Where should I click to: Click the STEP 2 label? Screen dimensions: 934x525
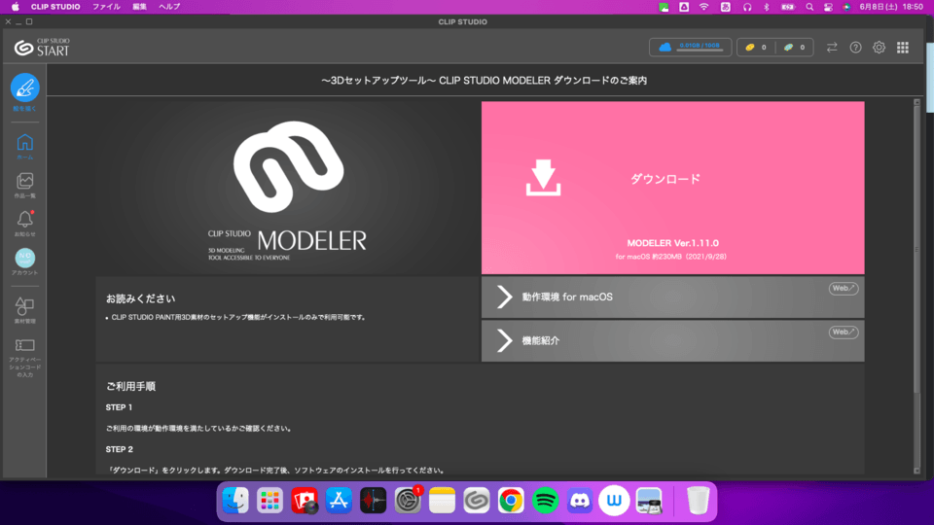click(119, 449)
